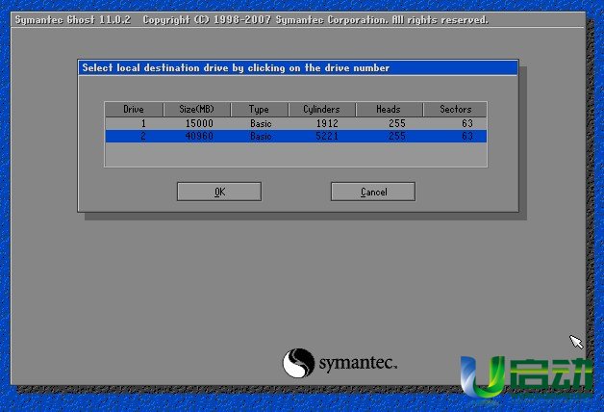This screenshot has width=604, height=412.
Task: Click the 15000 size value
Action: tap(199, 123)
